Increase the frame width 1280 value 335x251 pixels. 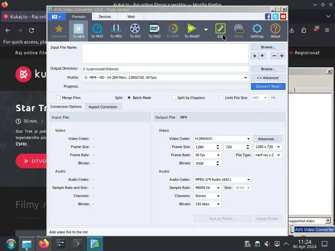[x=218, y=145]
